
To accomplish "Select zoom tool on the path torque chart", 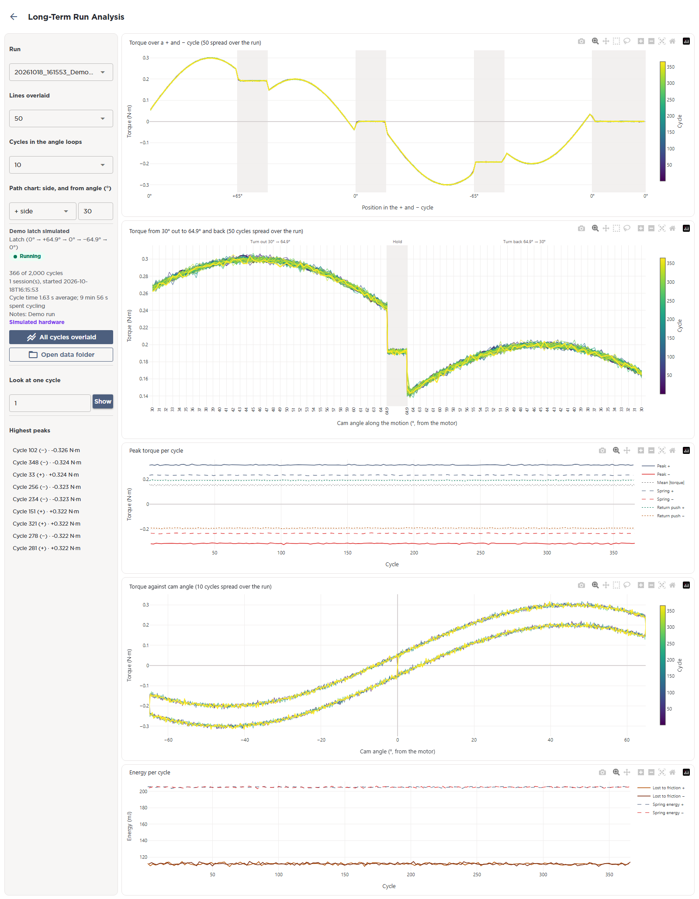I will 595,228.
